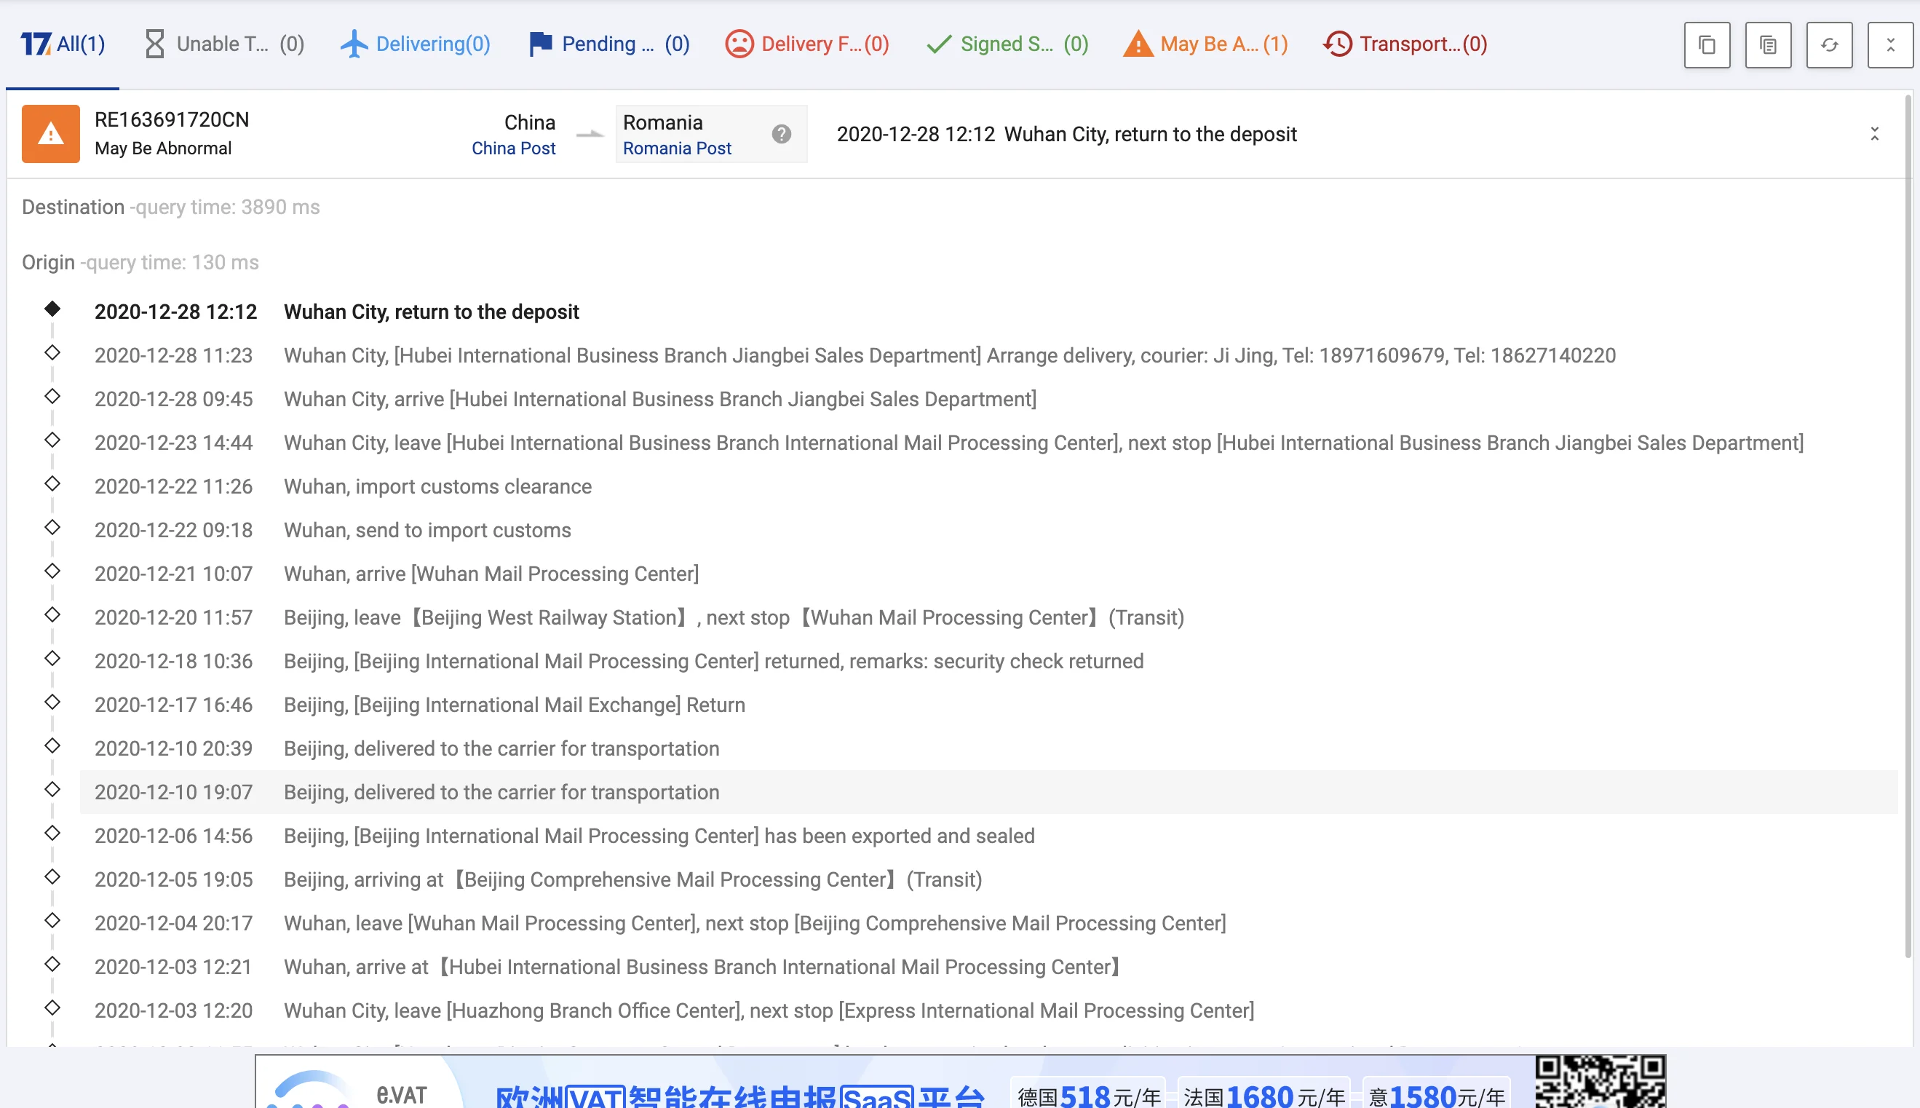Click the help question mark beside Romania
The width and height of the screenshot is (1920, 1108).
pos(781,134)
